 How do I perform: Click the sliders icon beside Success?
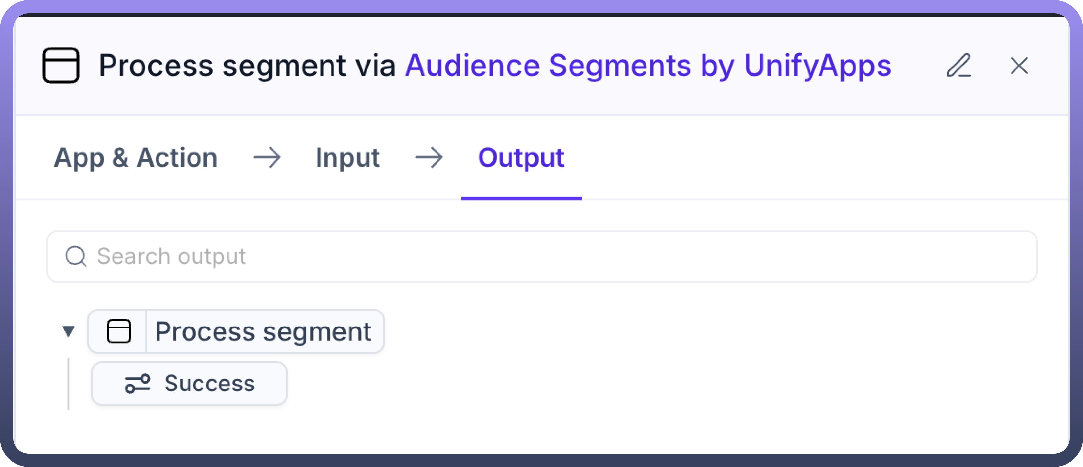137,384
